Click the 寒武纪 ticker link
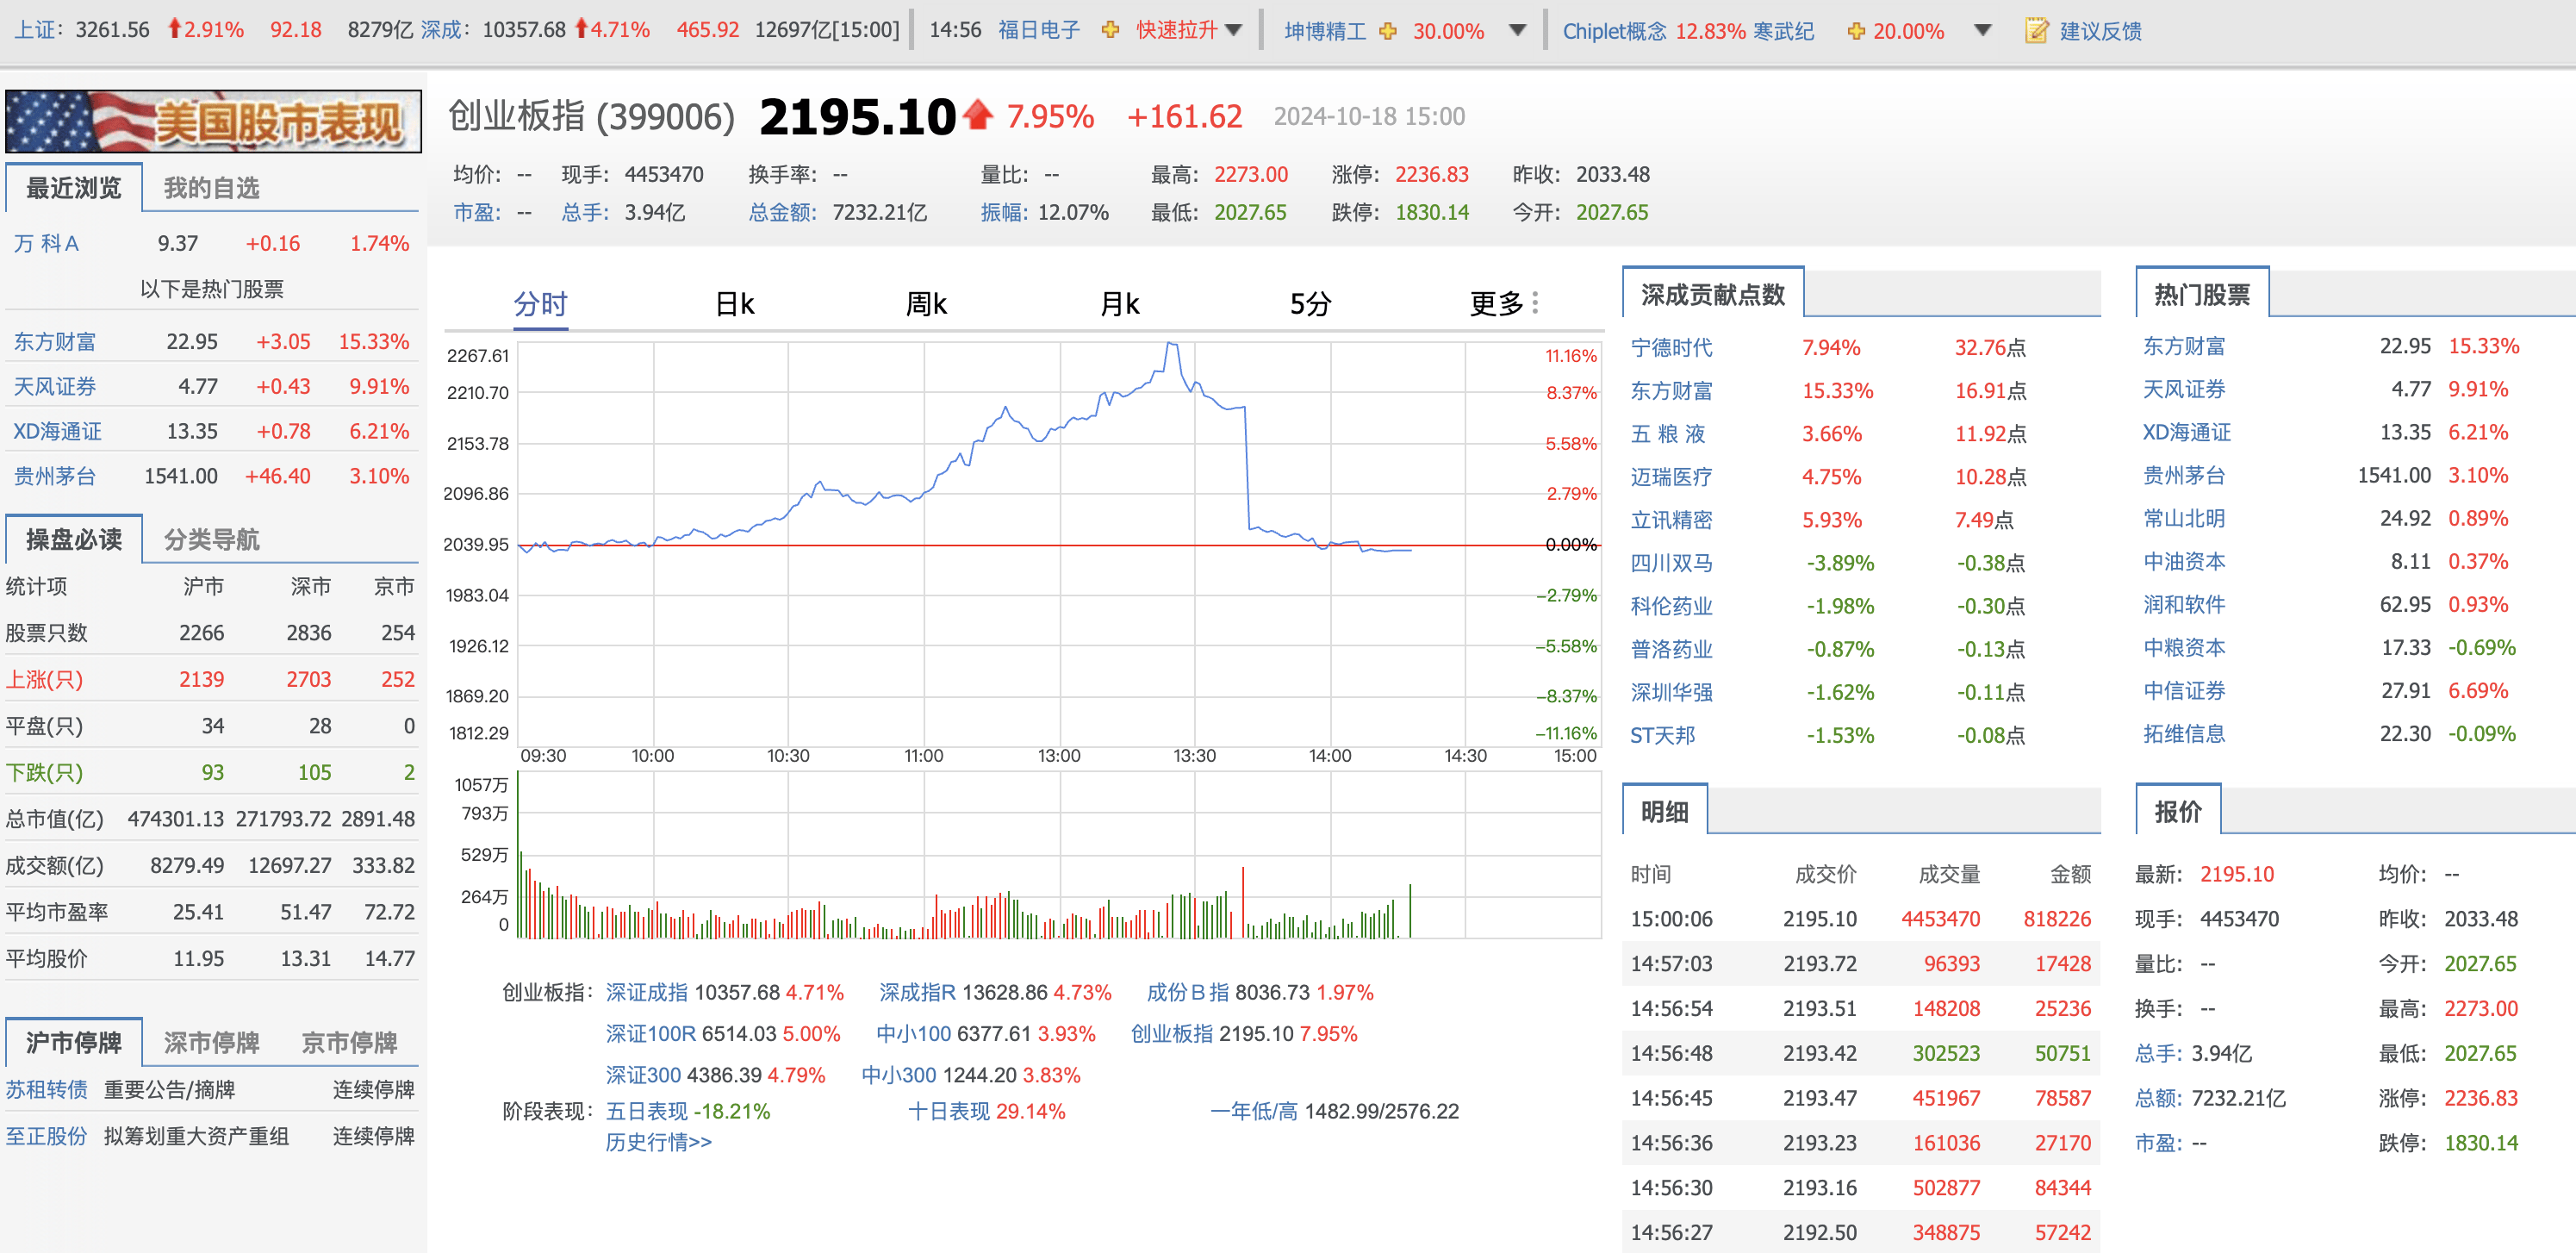The width and height of the screenshot is (2576, 1253). pos(1783,31)
